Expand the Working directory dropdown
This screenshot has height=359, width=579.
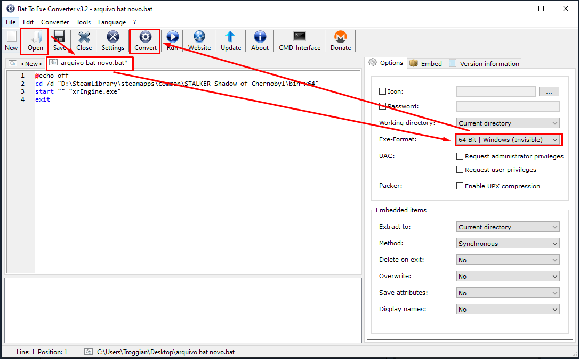tap(508, 123)
